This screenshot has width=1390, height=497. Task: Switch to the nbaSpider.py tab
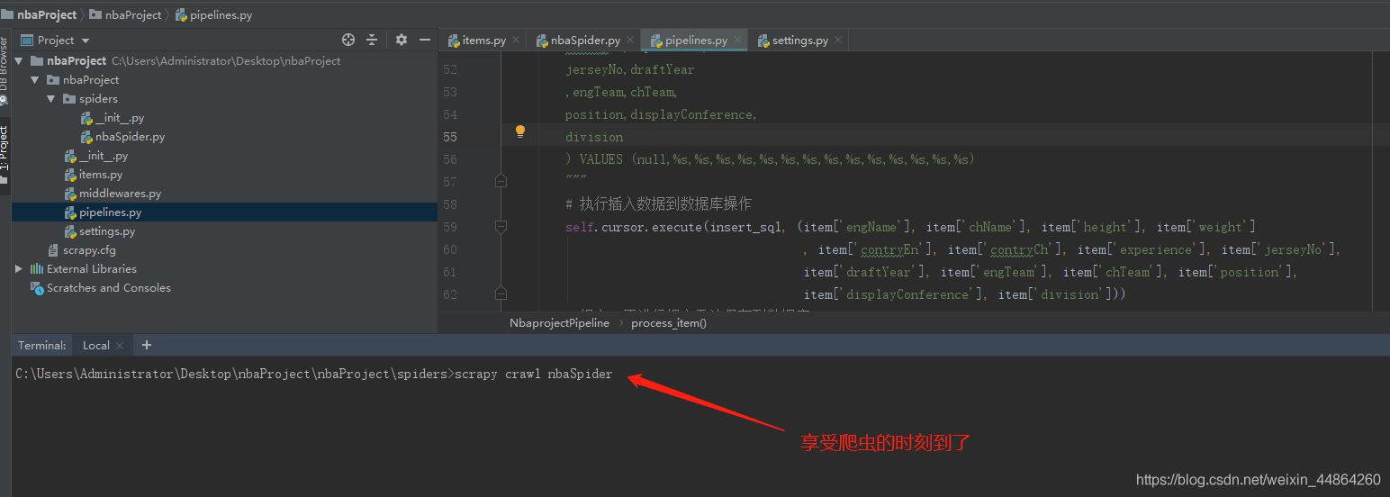[x=578, y=40]
